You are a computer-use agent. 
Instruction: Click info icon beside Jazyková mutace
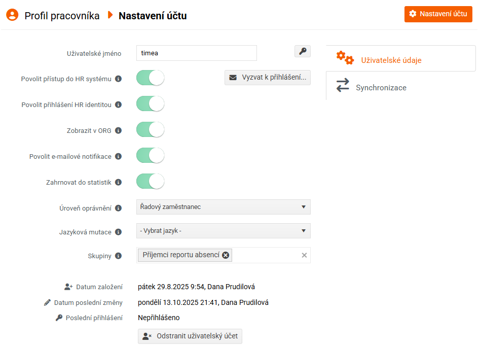pyautogui.click(x=118, y=232)
